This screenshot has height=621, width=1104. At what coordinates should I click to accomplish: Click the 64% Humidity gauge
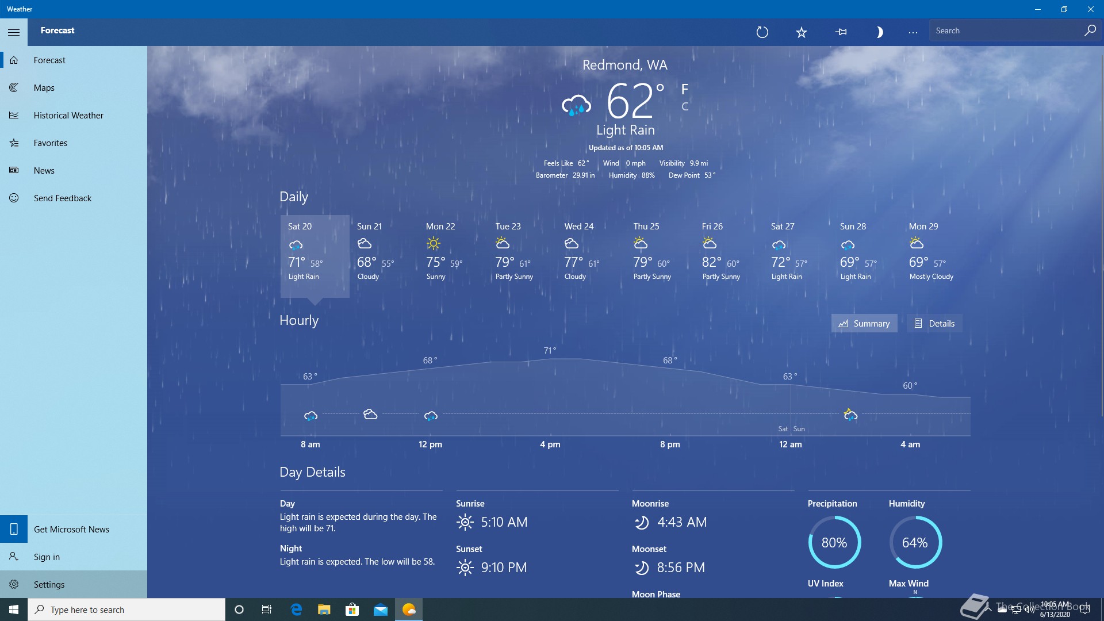915,542
